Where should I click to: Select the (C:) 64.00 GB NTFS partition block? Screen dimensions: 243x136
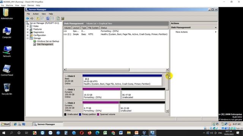(122, 80)
